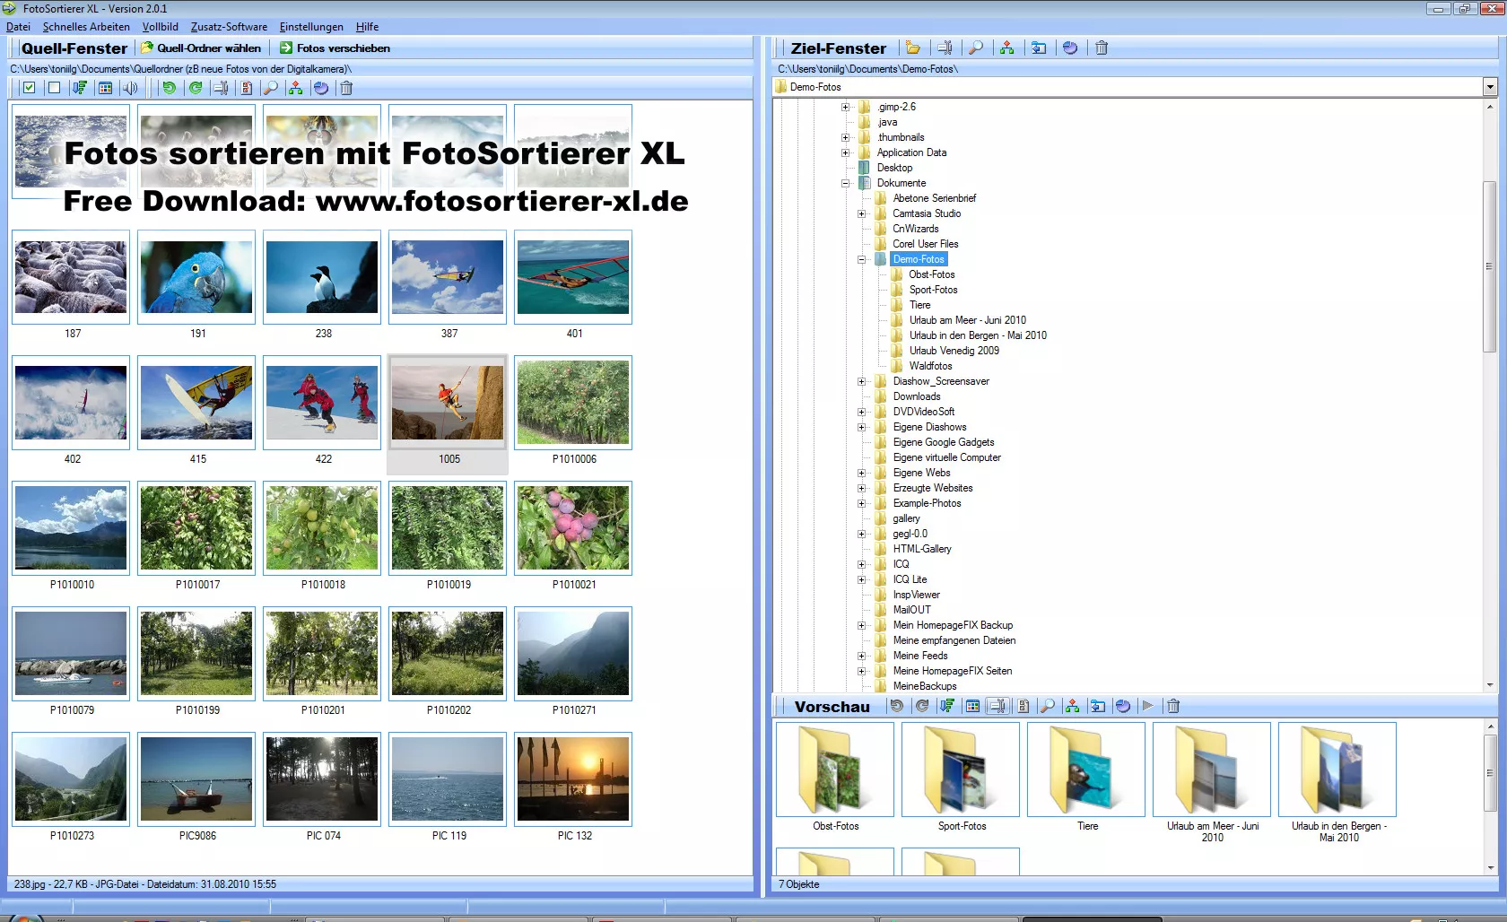
Task: Click the speaker sound icon in Quell-Fenster toolbar
Action: [130, 88]
